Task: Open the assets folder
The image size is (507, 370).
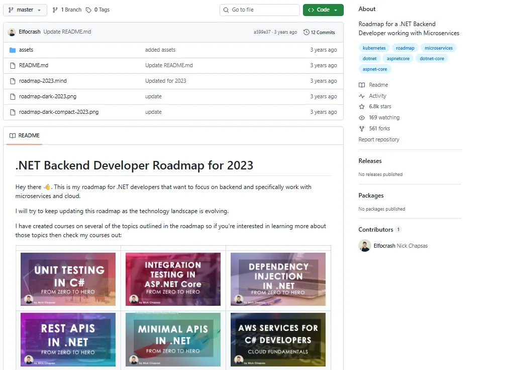Action: [26, 50]
